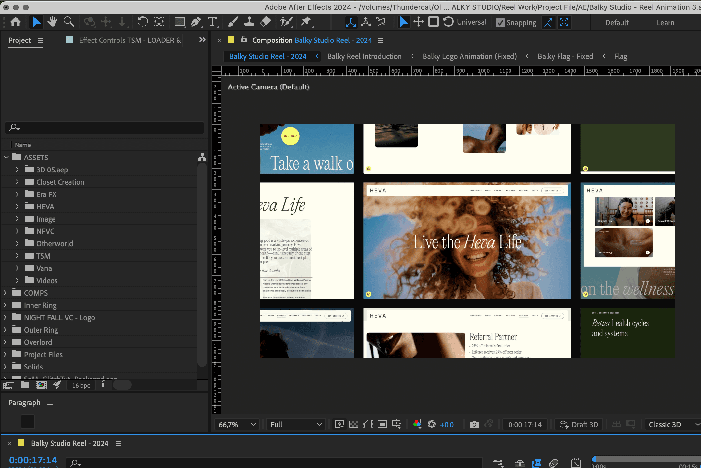Screen dimensions: 701x468
Task: Switch to the Learn workspace
Action: [x=665, y=23]
